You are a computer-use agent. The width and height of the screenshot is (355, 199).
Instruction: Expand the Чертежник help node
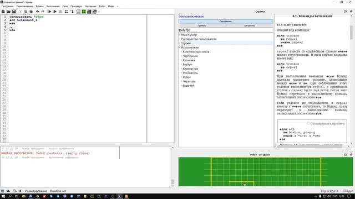(x=181, y=56)
